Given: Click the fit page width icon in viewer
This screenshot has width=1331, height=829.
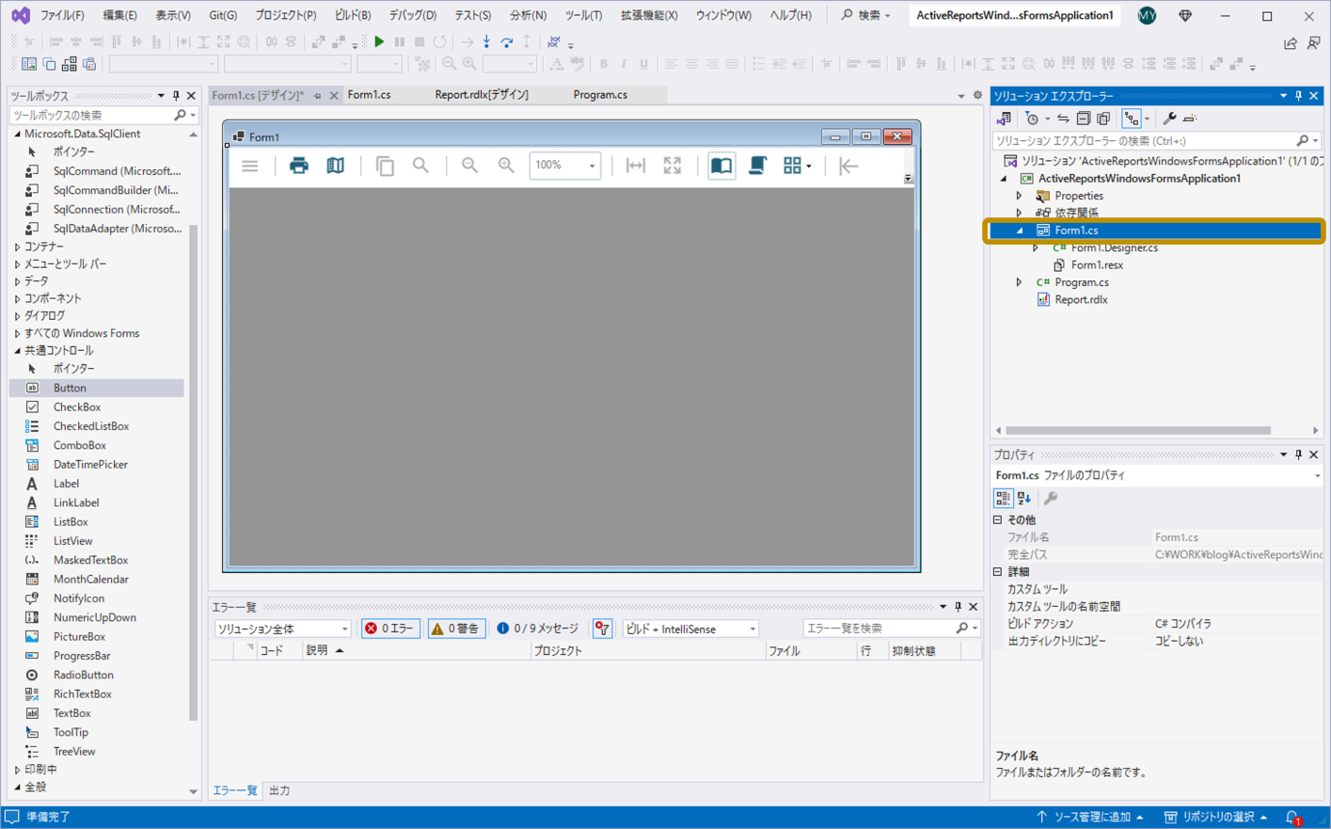Looking at the screenshot, I should (636, 166).
